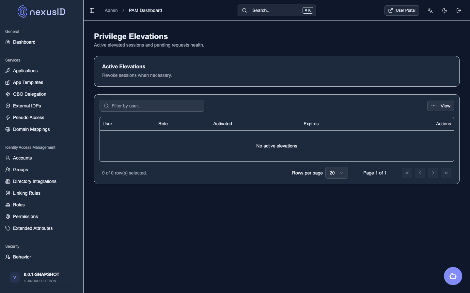The height and width of the screenshot is (293, 470).
Task: Go to App Templates page
Action: click(x=41, y=82)
